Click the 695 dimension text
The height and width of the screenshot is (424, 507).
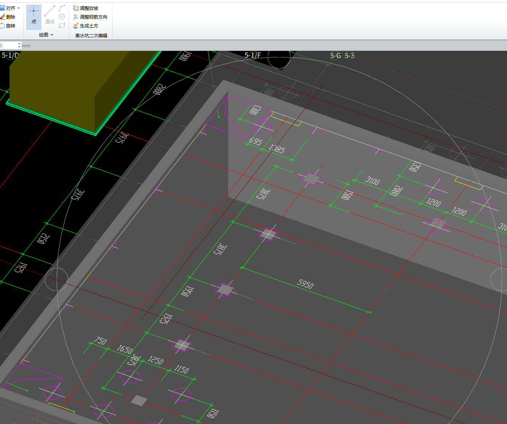pos(256,141)
